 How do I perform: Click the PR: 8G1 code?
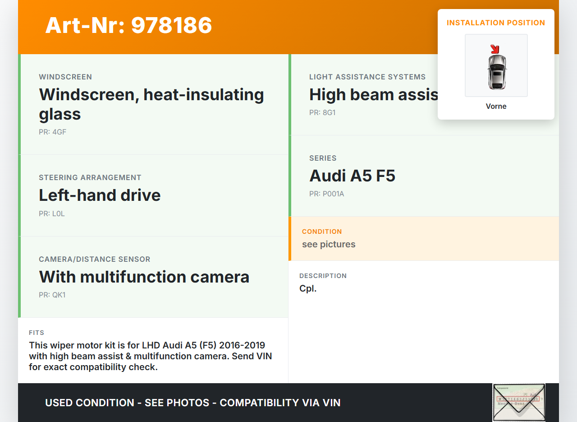tap(322, 113)
